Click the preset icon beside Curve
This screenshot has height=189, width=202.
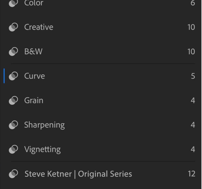13,76
